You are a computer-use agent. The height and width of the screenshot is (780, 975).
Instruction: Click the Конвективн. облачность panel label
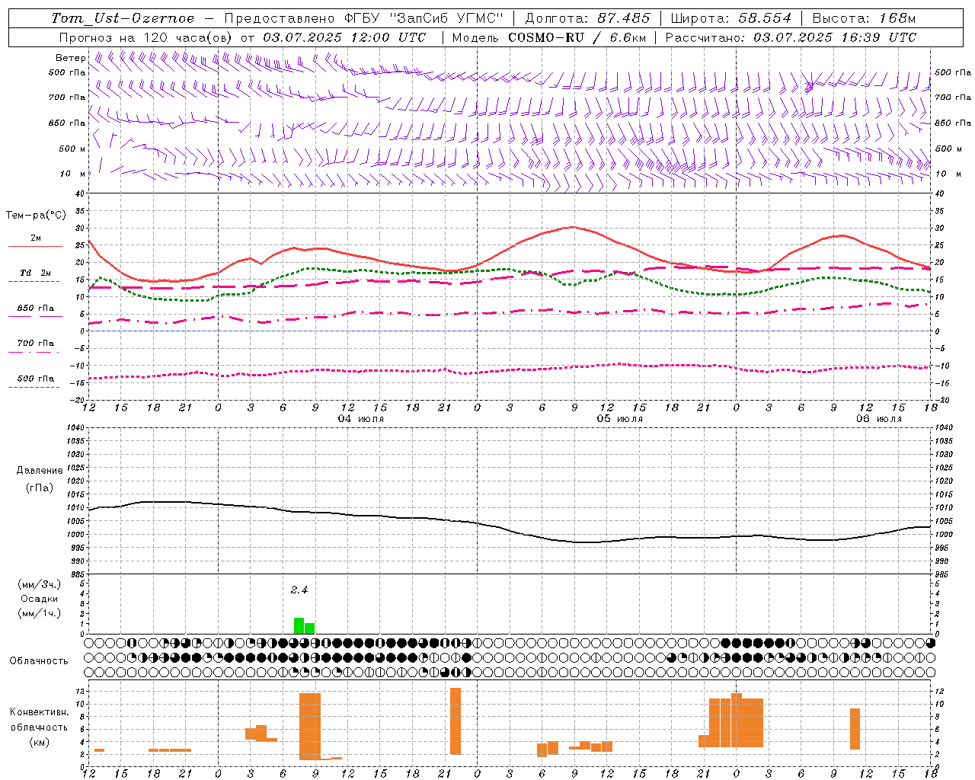40,720
